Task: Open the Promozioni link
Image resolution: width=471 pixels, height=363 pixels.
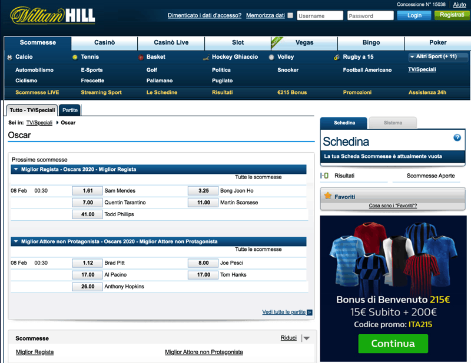Action: pos(357,92)
